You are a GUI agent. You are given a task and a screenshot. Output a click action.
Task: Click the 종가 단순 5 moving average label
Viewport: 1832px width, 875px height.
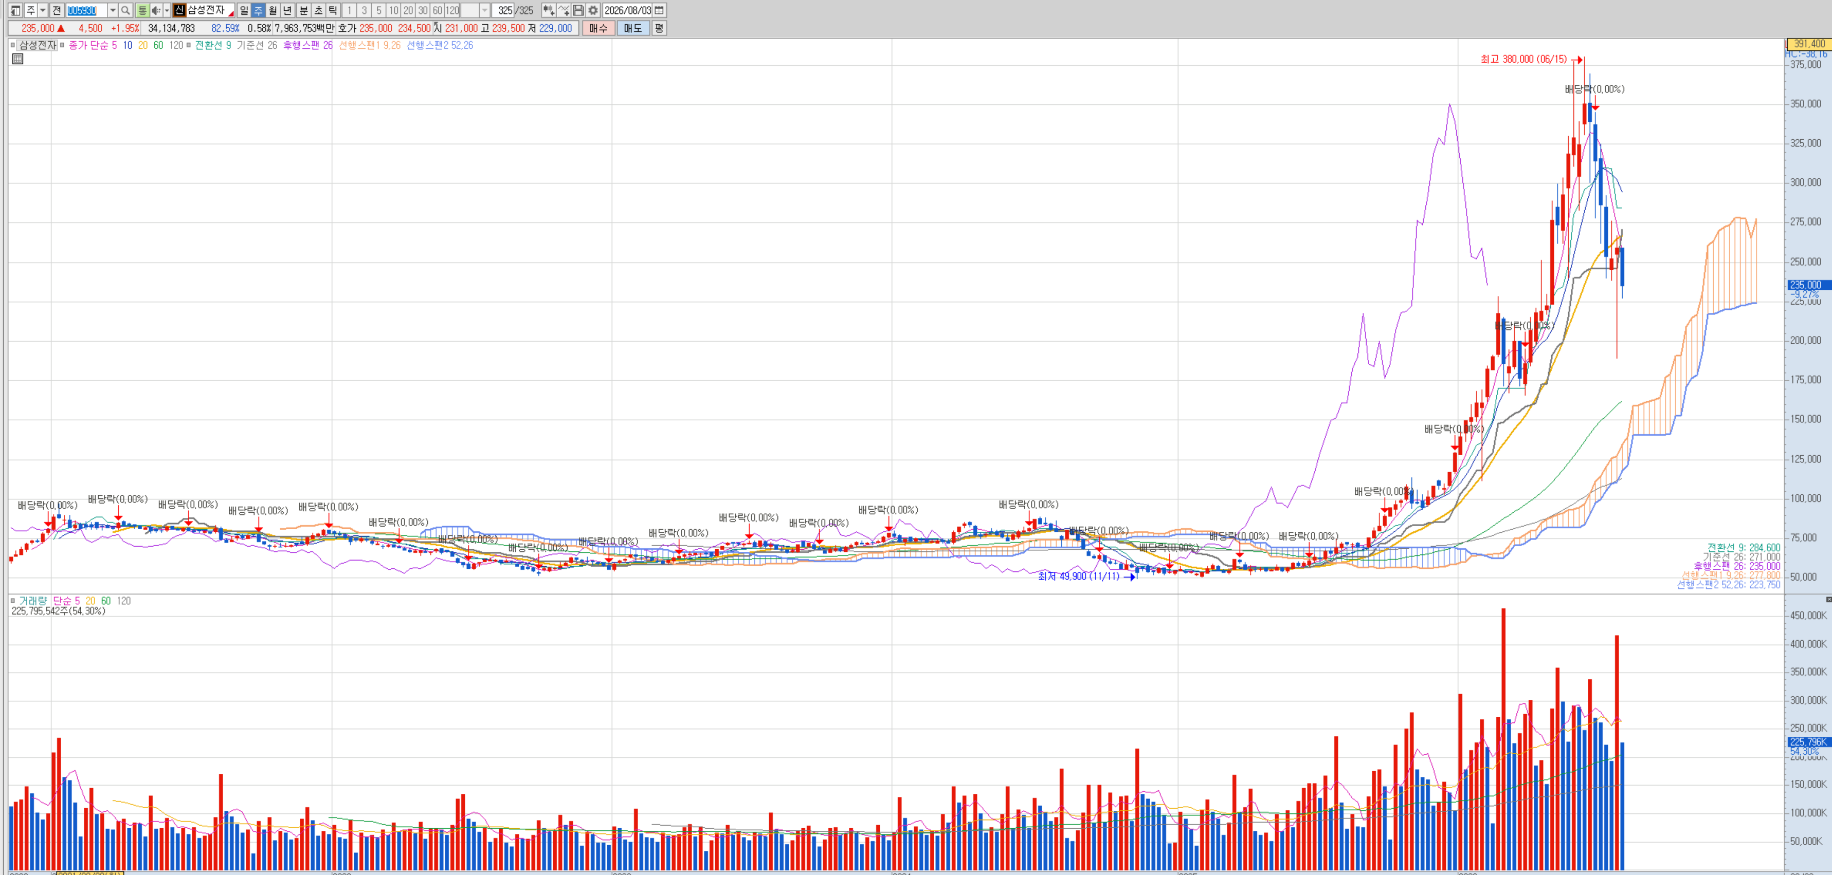tap(93, 45)
